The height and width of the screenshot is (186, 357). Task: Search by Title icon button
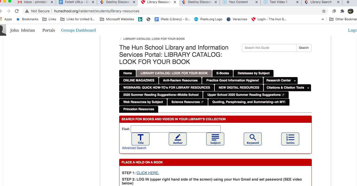click(x=140, y=139)
